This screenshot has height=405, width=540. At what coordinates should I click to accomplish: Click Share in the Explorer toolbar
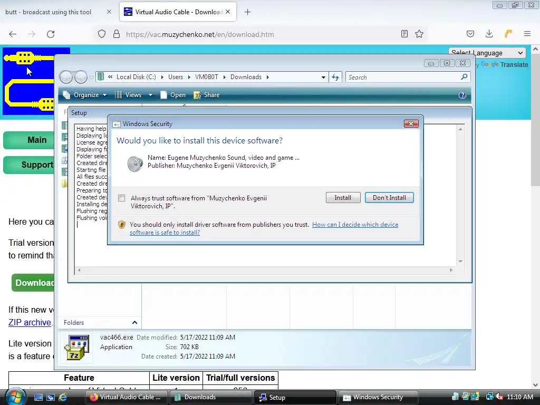[207, 95]
